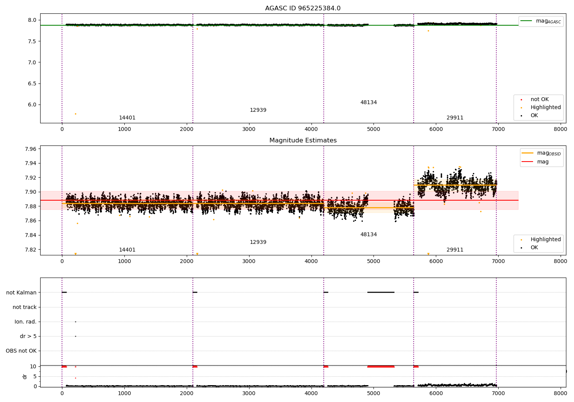
Task: Click the 'not Kalman' axis label
Action: pyautogui.click(x=21, y=293)
